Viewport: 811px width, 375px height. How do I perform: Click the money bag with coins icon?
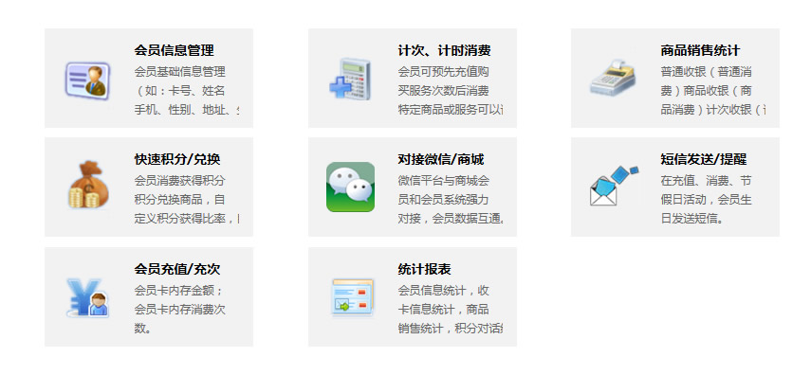pyautogui.click(x=87, y=185)
